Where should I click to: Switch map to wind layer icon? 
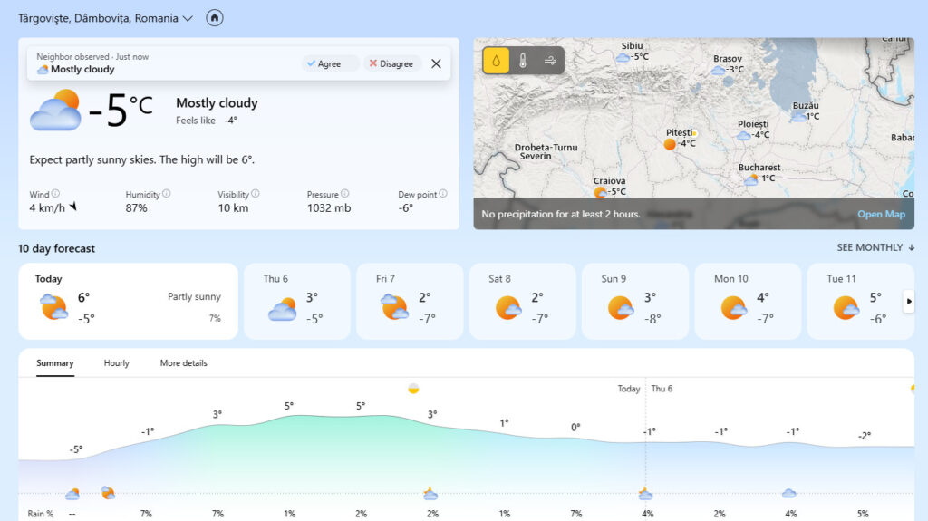(550, 61)
